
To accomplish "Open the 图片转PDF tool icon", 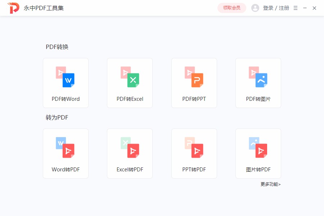I will 258,147.
